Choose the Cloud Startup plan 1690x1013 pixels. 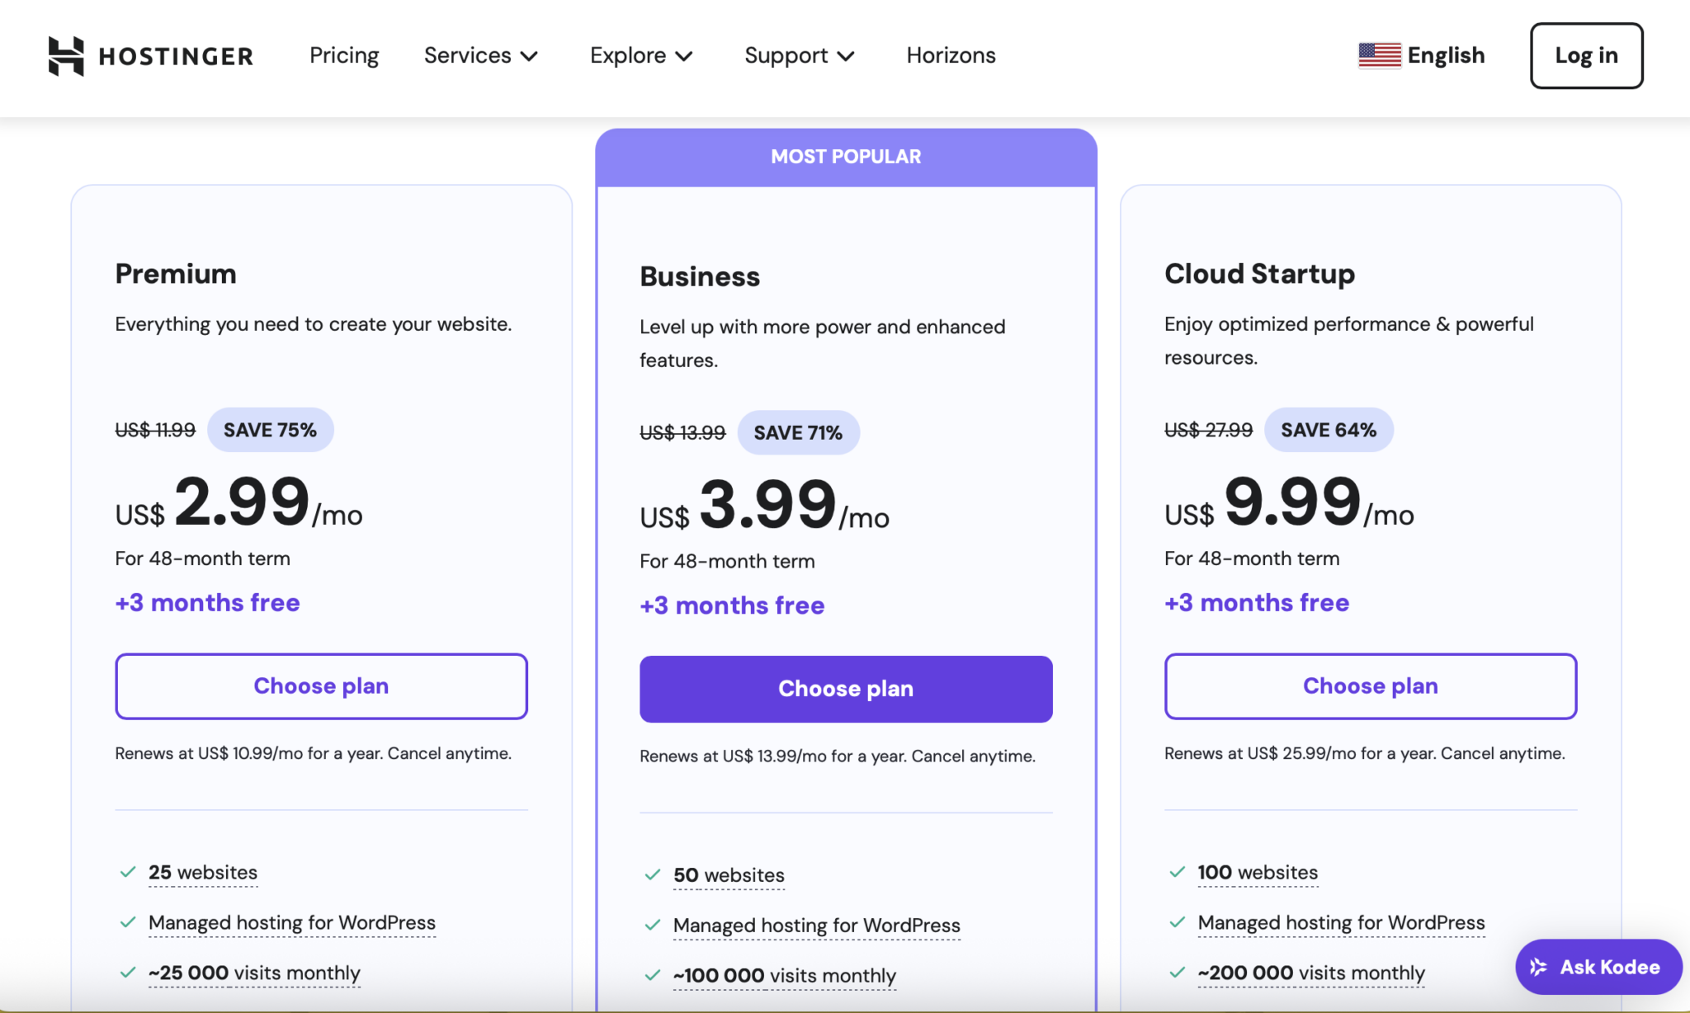[1370, 686]
